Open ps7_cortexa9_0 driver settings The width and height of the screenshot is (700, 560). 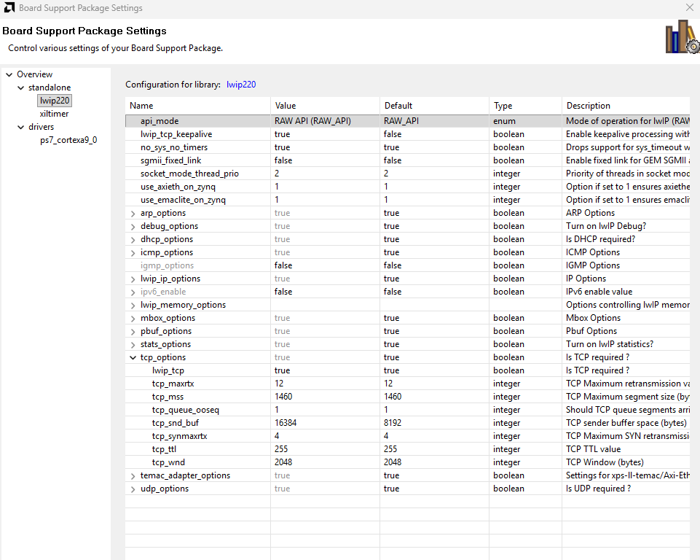tap(68, 140)
